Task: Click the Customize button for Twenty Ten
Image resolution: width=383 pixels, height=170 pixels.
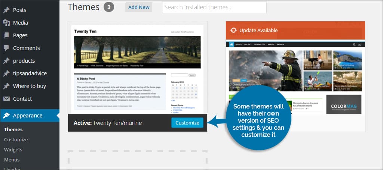Action: click(187, 123)
